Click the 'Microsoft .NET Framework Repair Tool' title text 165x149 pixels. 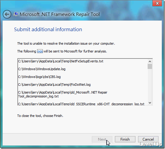click(60, 14)
